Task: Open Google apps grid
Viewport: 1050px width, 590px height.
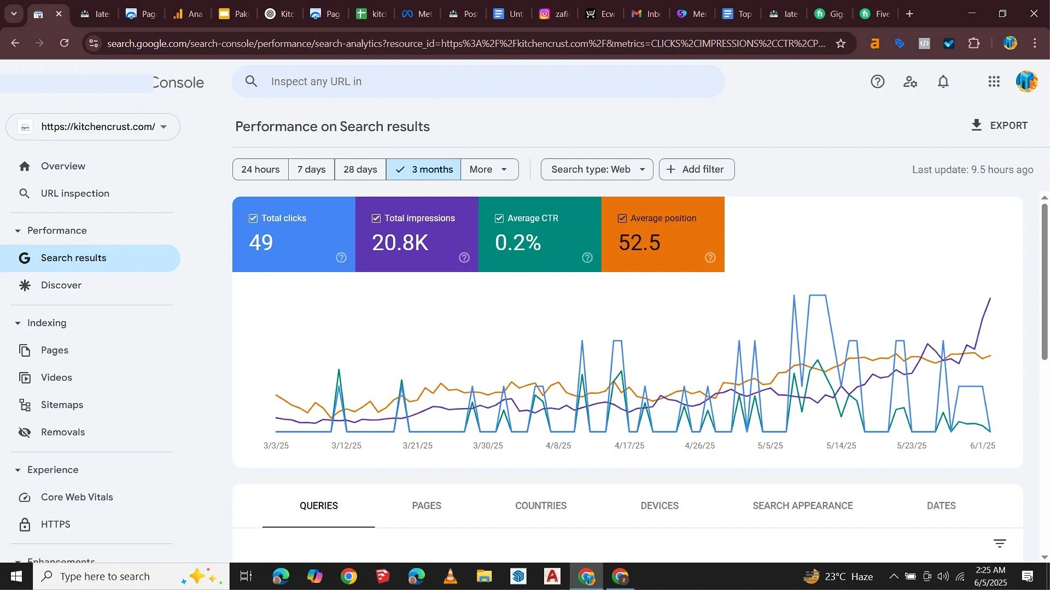Action: [994, 82]
